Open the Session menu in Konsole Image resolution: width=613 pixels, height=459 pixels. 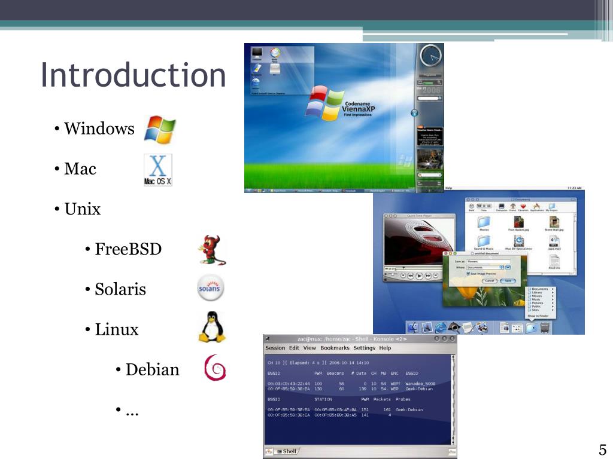(275, 348)
